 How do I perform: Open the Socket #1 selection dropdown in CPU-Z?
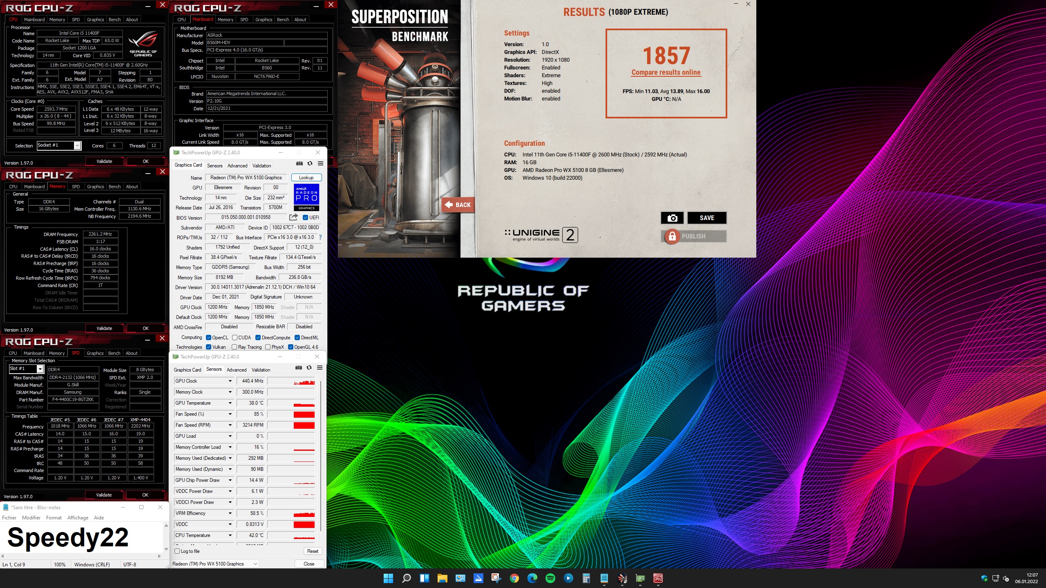(77, 146)
